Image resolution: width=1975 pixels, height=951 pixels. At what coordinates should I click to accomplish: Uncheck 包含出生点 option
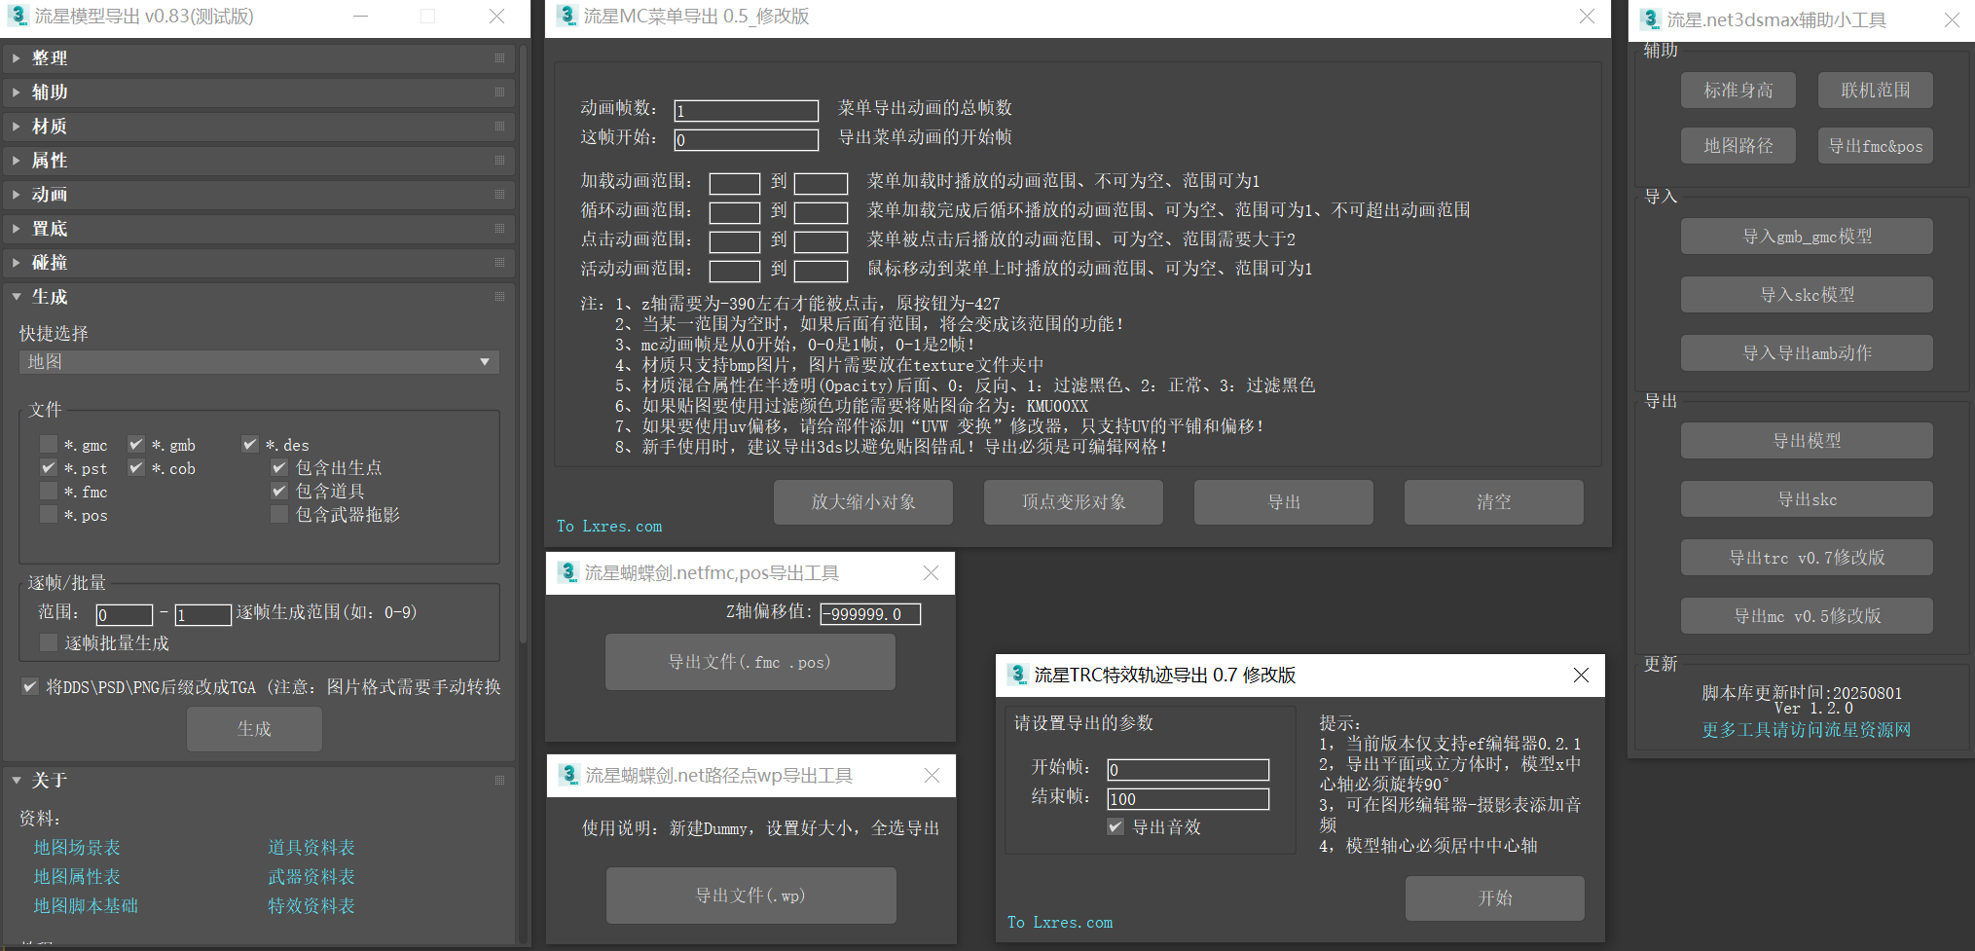tap(279, 468)
